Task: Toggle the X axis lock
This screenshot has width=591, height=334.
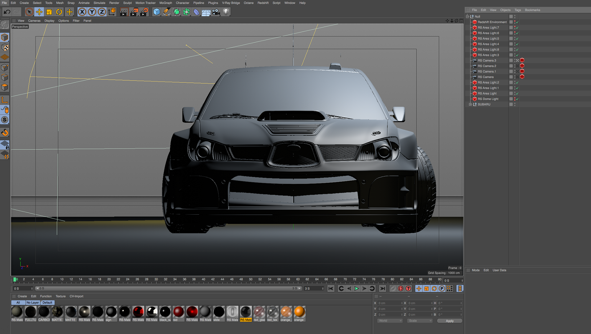Action: pos(82,12)
